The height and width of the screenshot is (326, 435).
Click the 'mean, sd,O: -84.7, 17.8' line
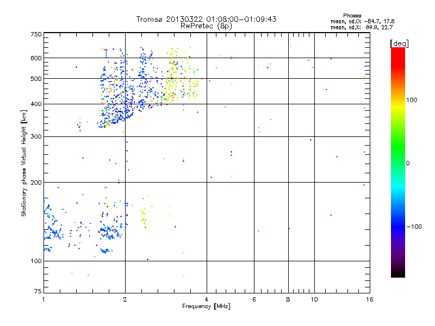[x=362, y=21]
